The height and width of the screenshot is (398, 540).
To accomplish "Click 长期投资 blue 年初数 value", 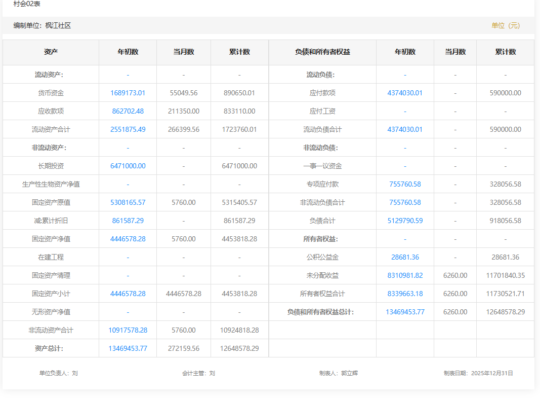I will click(x=128, y=166).
